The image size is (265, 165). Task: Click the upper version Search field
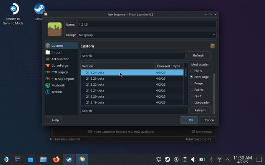coord(133,56)
